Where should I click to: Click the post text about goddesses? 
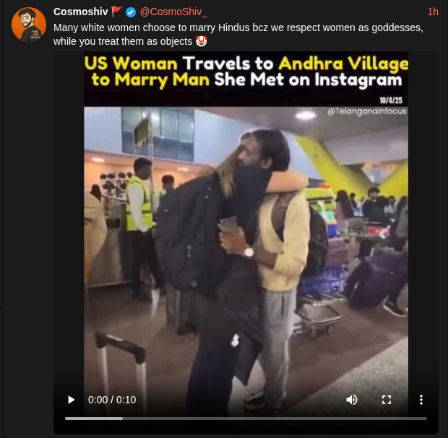coord(238,35)
